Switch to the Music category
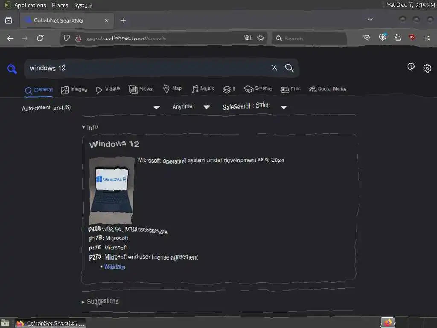The image size is (437, 328). (203, 89)
